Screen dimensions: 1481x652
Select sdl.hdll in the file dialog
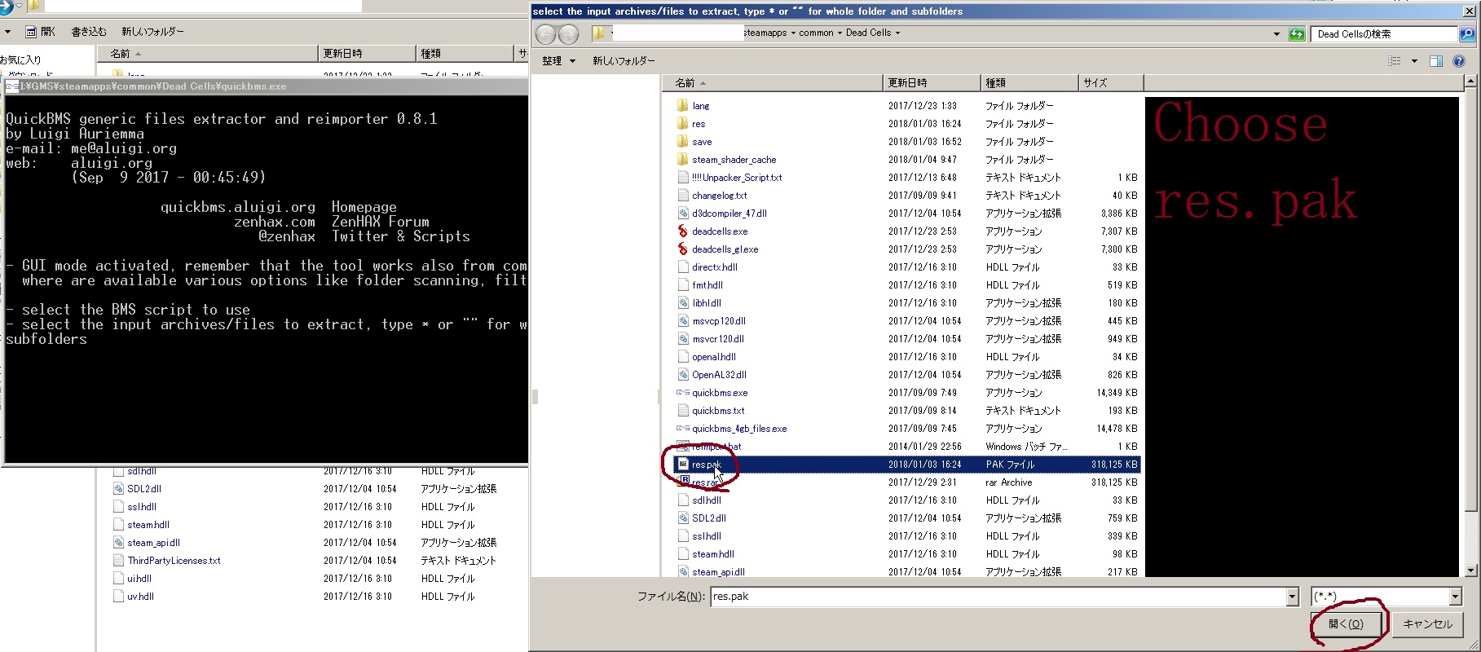pos(707,500)
